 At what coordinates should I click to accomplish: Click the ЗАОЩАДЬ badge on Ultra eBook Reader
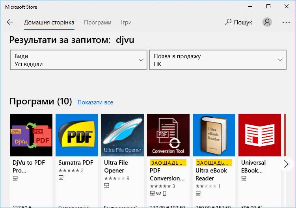coord(214,163)
